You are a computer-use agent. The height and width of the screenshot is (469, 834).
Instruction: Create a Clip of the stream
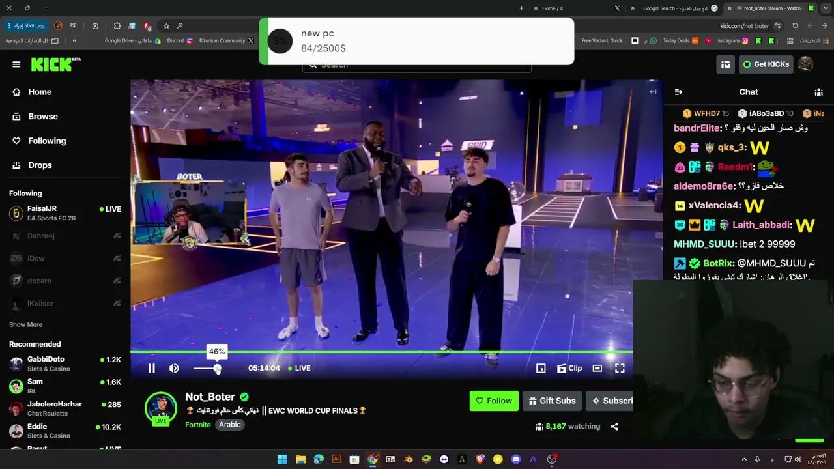pos(569,368)
